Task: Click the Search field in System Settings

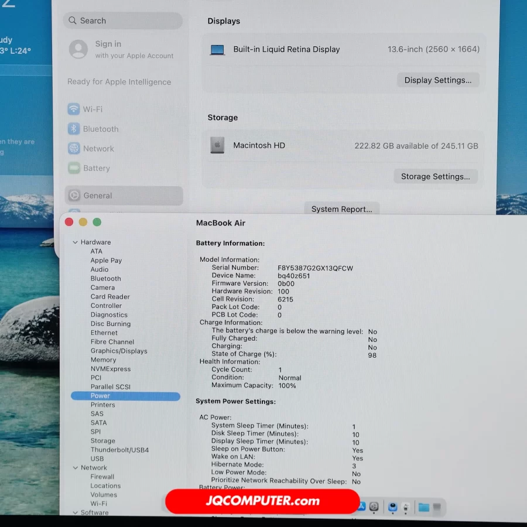Action: point(123,20)
